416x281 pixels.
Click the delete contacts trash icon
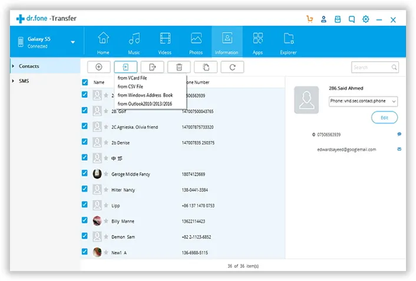click(179, 67)
